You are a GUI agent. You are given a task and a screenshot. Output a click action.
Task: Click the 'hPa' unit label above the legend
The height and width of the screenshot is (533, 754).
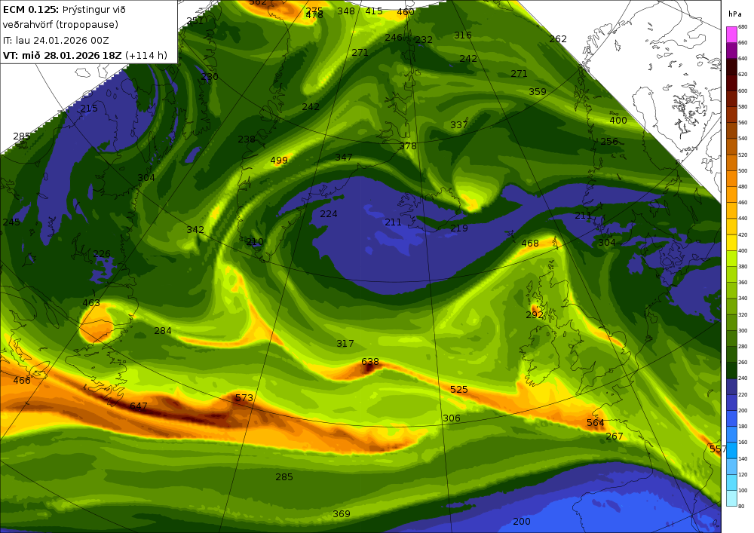click(x=734, y=14)
